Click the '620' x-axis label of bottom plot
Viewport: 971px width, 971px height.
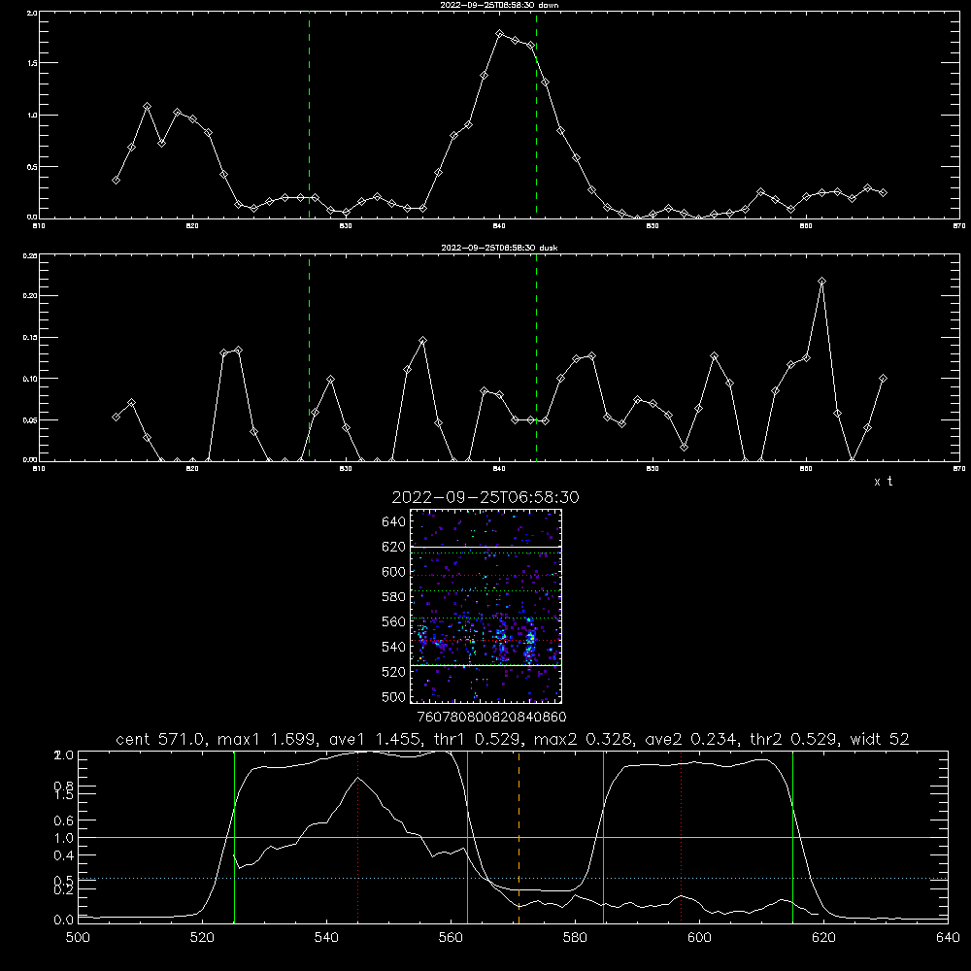coord(823,938)
